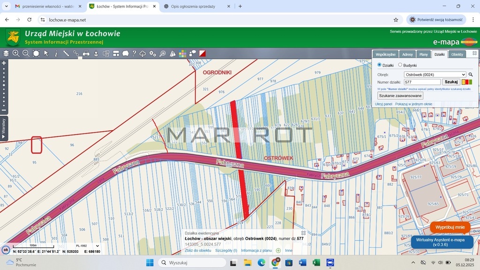
Task: Expand the Obręb dropdown Ostrówek (0024)
Action: click(x=435, y=75)
